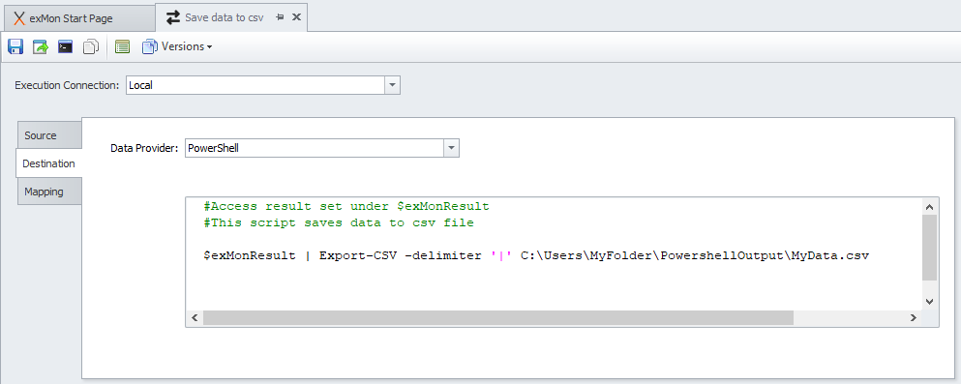Click the script editor scroll up arrow
Screen dimensions: 961x384
point(929,206)
